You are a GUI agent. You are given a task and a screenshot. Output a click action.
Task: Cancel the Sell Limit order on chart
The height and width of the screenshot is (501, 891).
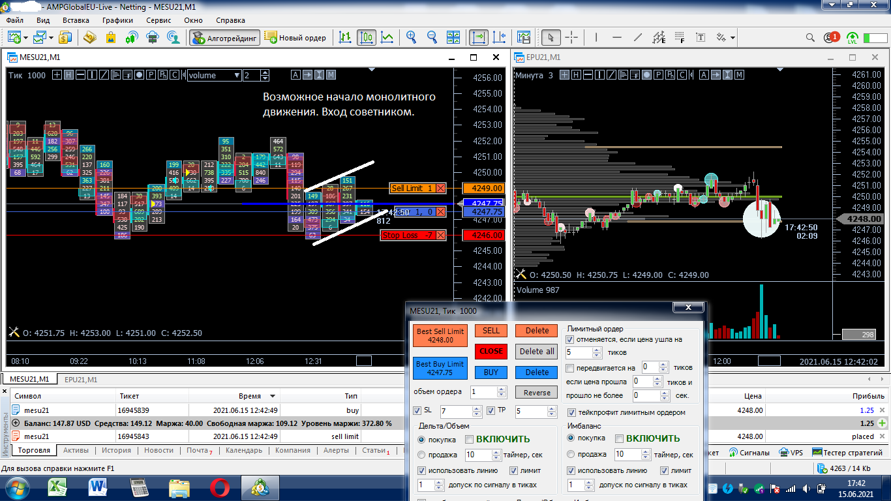click(x=440, y=189)
